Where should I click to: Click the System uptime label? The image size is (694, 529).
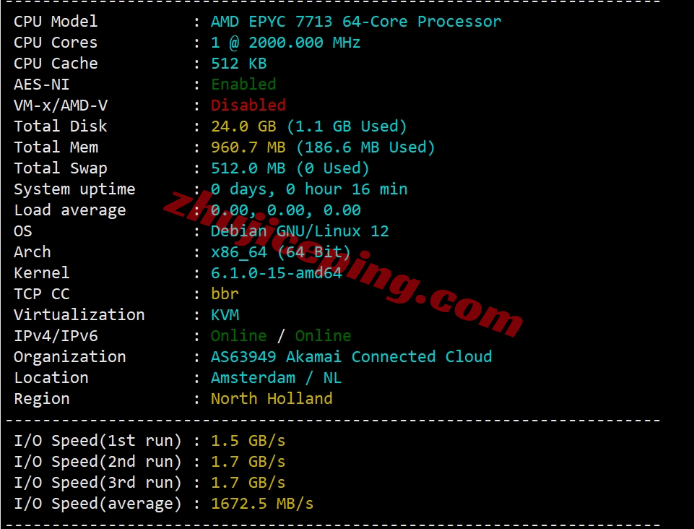click(74, 189)
